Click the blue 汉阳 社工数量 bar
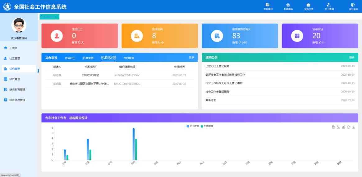 [134, 144]
